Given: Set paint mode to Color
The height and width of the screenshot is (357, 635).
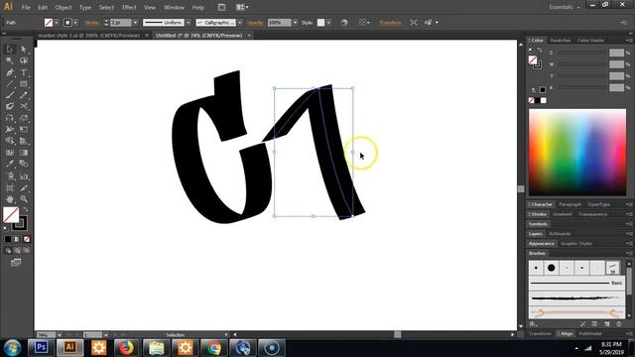Looking at the screenshot, I should pos(8,239).
